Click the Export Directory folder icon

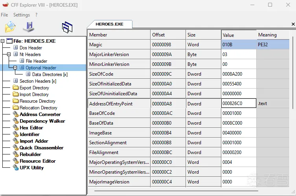click(16, 87)
